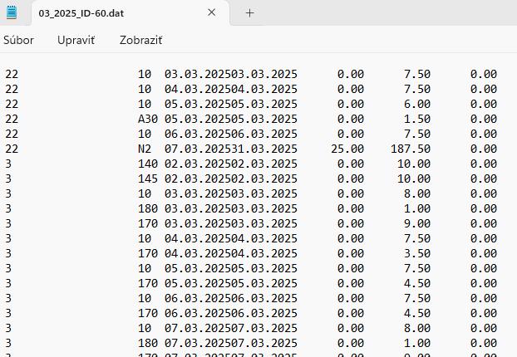This screenshot has height=357, width=517.
Task: Open the Zobraziť menu
Action: [x=140, y=40]
